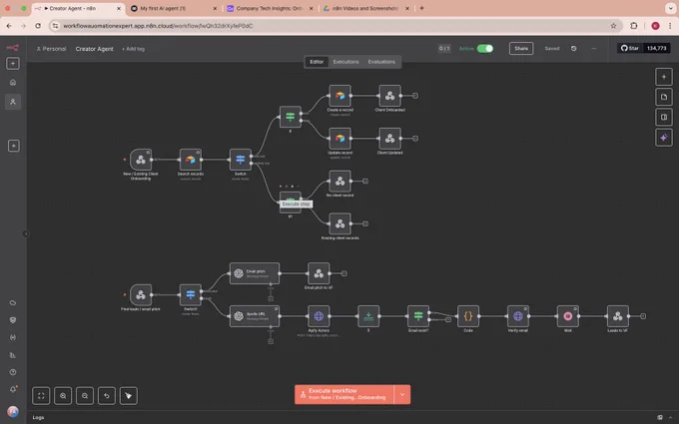Select the 'Client Updated' webhook response node
The height and width of the screenshot is (424, 679).
389,139
